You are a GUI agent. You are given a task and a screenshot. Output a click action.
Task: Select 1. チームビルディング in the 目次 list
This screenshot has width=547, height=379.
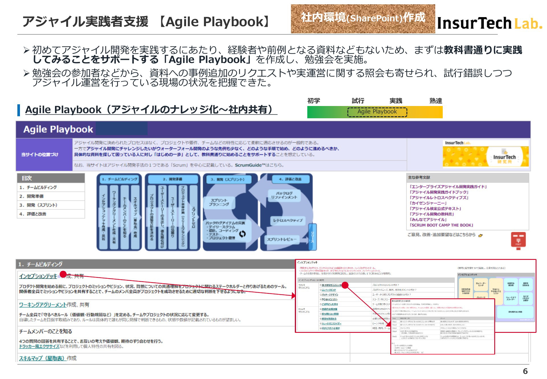[x=51, y=187]
